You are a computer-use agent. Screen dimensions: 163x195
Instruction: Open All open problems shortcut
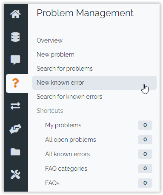[71, 140]
